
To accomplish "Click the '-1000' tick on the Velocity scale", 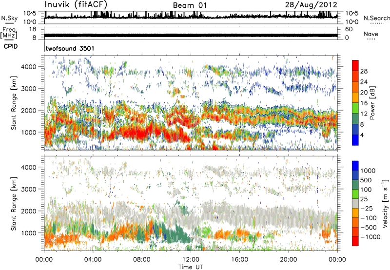I will pyautogui.click(x=370, y=237).
